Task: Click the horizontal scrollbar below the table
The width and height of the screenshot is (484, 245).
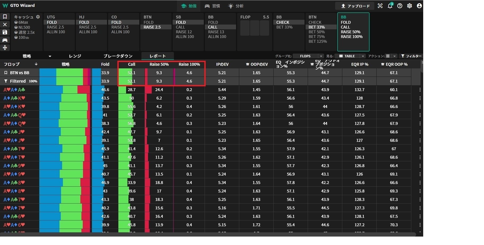Action: click(x=208, y=234)
